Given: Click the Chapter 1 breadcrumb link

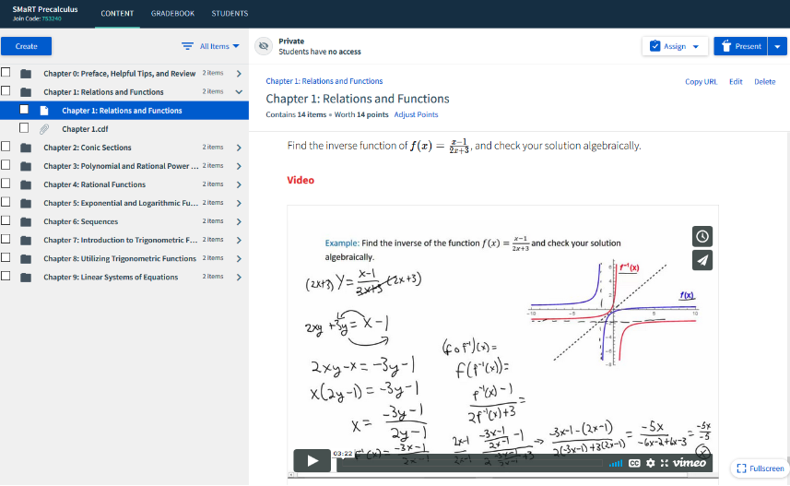Looking at the screenshot, I should pos(324,81).
